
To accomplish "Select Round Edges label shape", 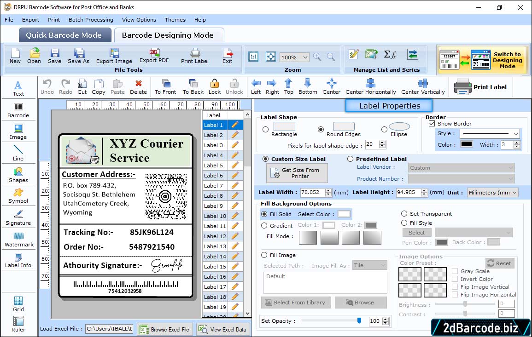I will tap(321, 129).
